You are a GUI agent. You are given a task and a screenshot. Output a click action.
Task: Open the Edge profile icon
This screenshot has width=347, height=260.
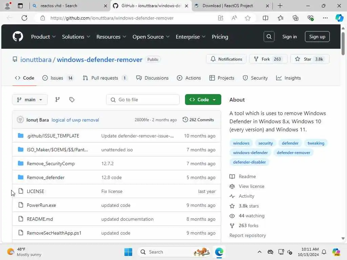coord(8,6)
